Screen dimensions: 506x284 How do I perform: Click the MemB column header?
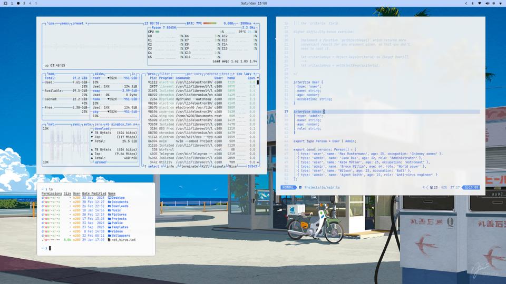[231, 78]
